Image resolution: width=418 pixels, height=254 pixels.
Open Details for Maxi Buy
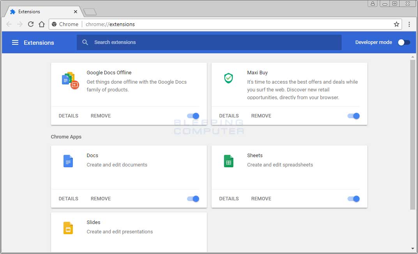point(229,116)
